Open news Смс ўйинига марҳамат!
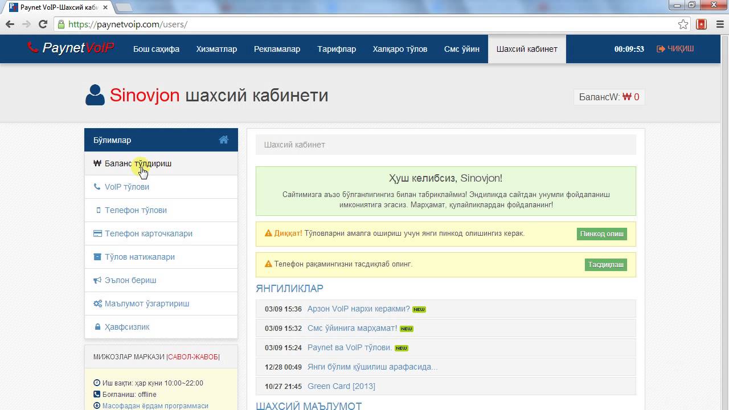Screen dimensions: 729x410 (x=352, y=329)
